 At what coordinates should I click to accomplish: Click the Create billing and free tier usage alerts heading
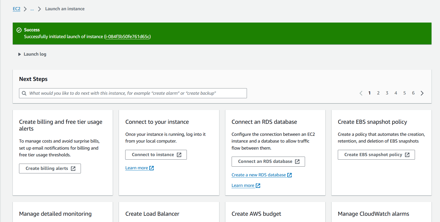click(x=61, y=125)
